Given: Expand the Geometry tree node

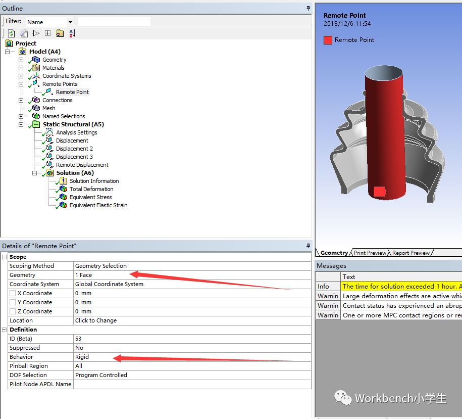Looking at the screenshot, I should [21, 60].
